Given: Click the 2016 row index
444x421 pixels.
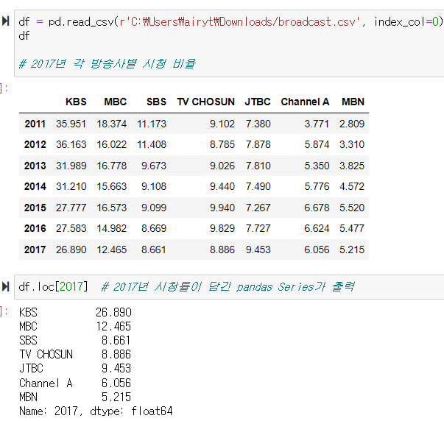Looking at the screenshot, I should (x=35, y=228).
